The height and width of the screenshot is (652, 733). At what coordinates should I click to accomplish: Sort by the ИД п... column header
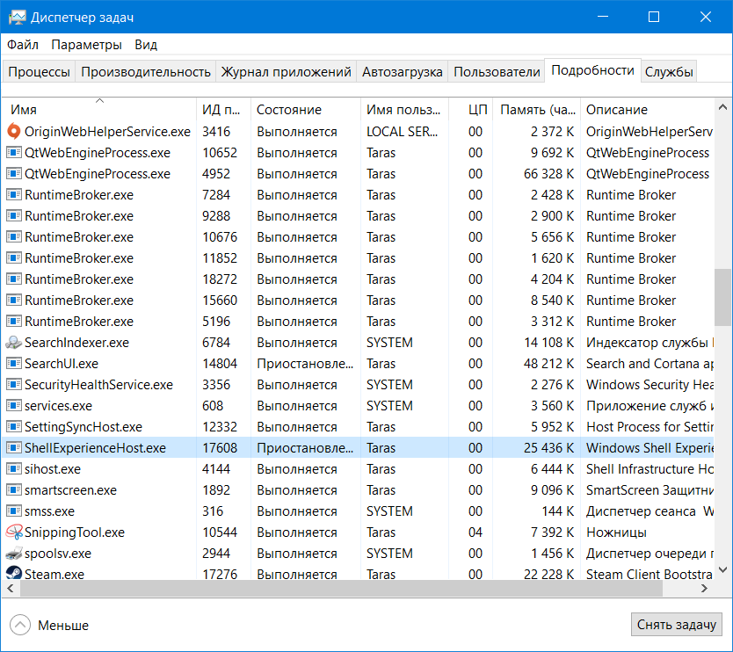point(223,109)
